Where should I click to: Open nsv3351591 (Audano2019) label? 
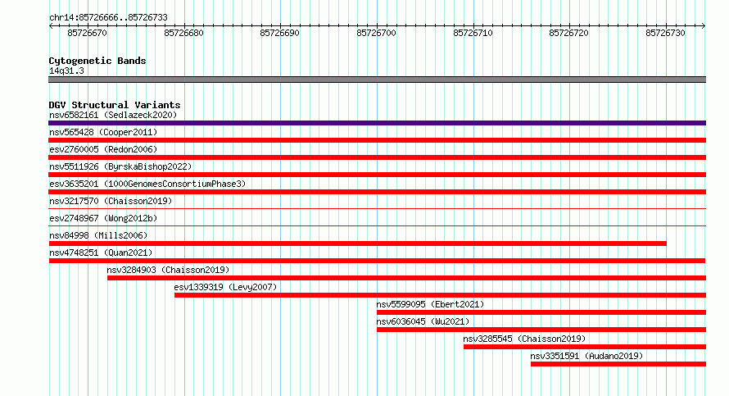pos(586,356)
